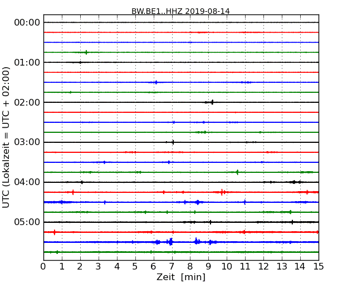
Task: Click the 00:00 time label
Action: pos(27,23)
